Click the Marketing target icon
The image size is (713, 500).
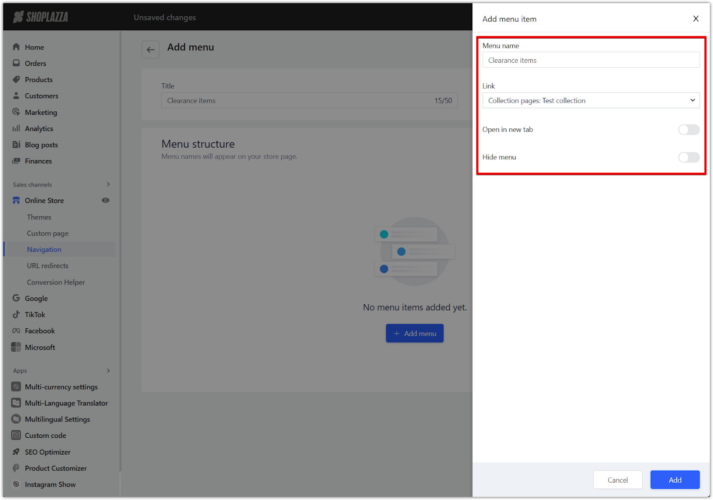[x=16, y=112]
